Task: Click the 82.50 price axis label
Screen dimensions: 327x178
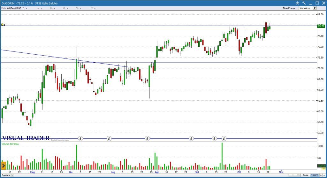Action: pyautogui.click(x=320, y=14)
